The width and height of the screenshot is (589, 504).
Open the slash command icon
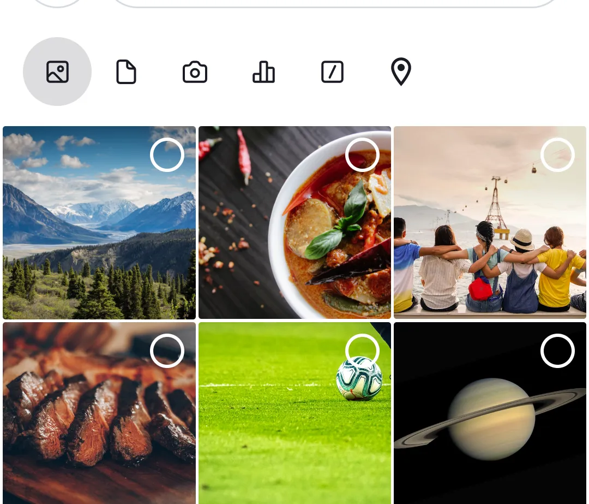[332, 72]
